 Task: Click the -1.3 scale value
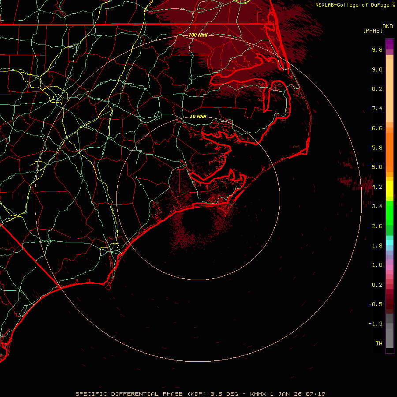coord(375,324)
